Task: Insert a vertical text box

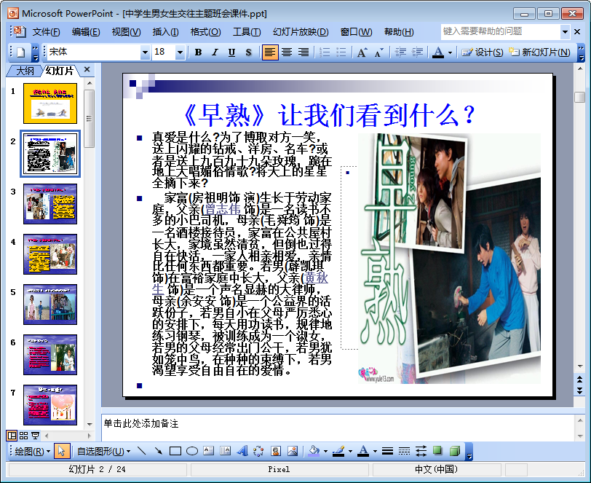Action: pos(225,451)
